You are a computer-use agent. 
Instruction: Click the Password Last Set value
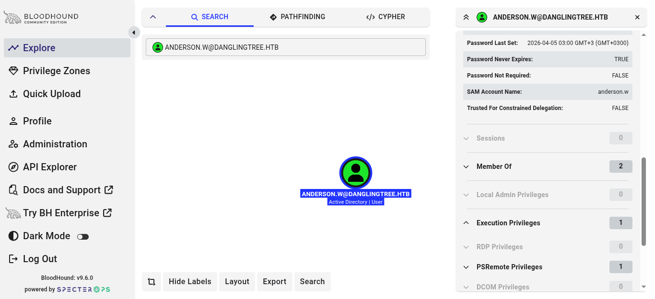coord(578,43)
